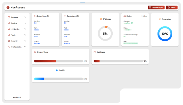Image resolution: width=183 pixels, height=105 pixels.
Task: Click the Humidity water drop icon
Action: point(57,70)
